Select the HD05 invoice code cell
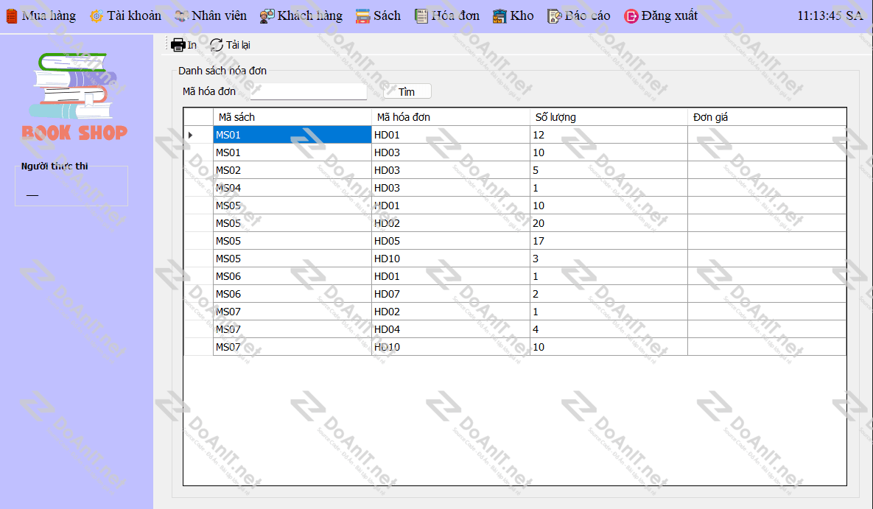 (x=450, y=241)
